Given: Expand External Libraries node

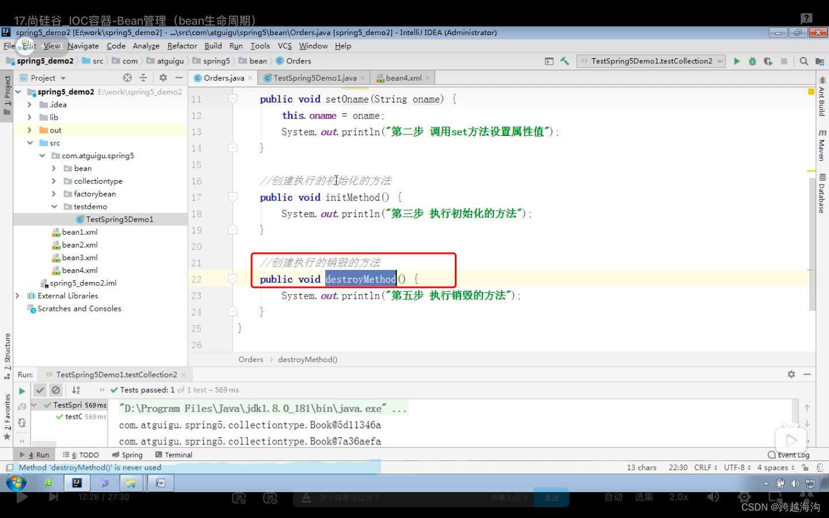Looking at the screenshot, I should [17, 296].
